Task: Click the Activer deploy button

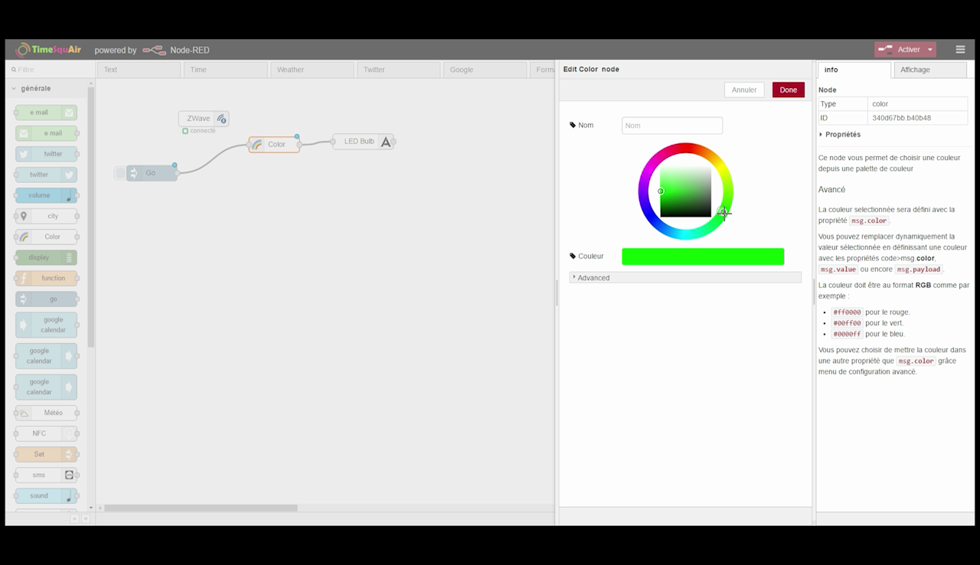Action: (900, 50)
